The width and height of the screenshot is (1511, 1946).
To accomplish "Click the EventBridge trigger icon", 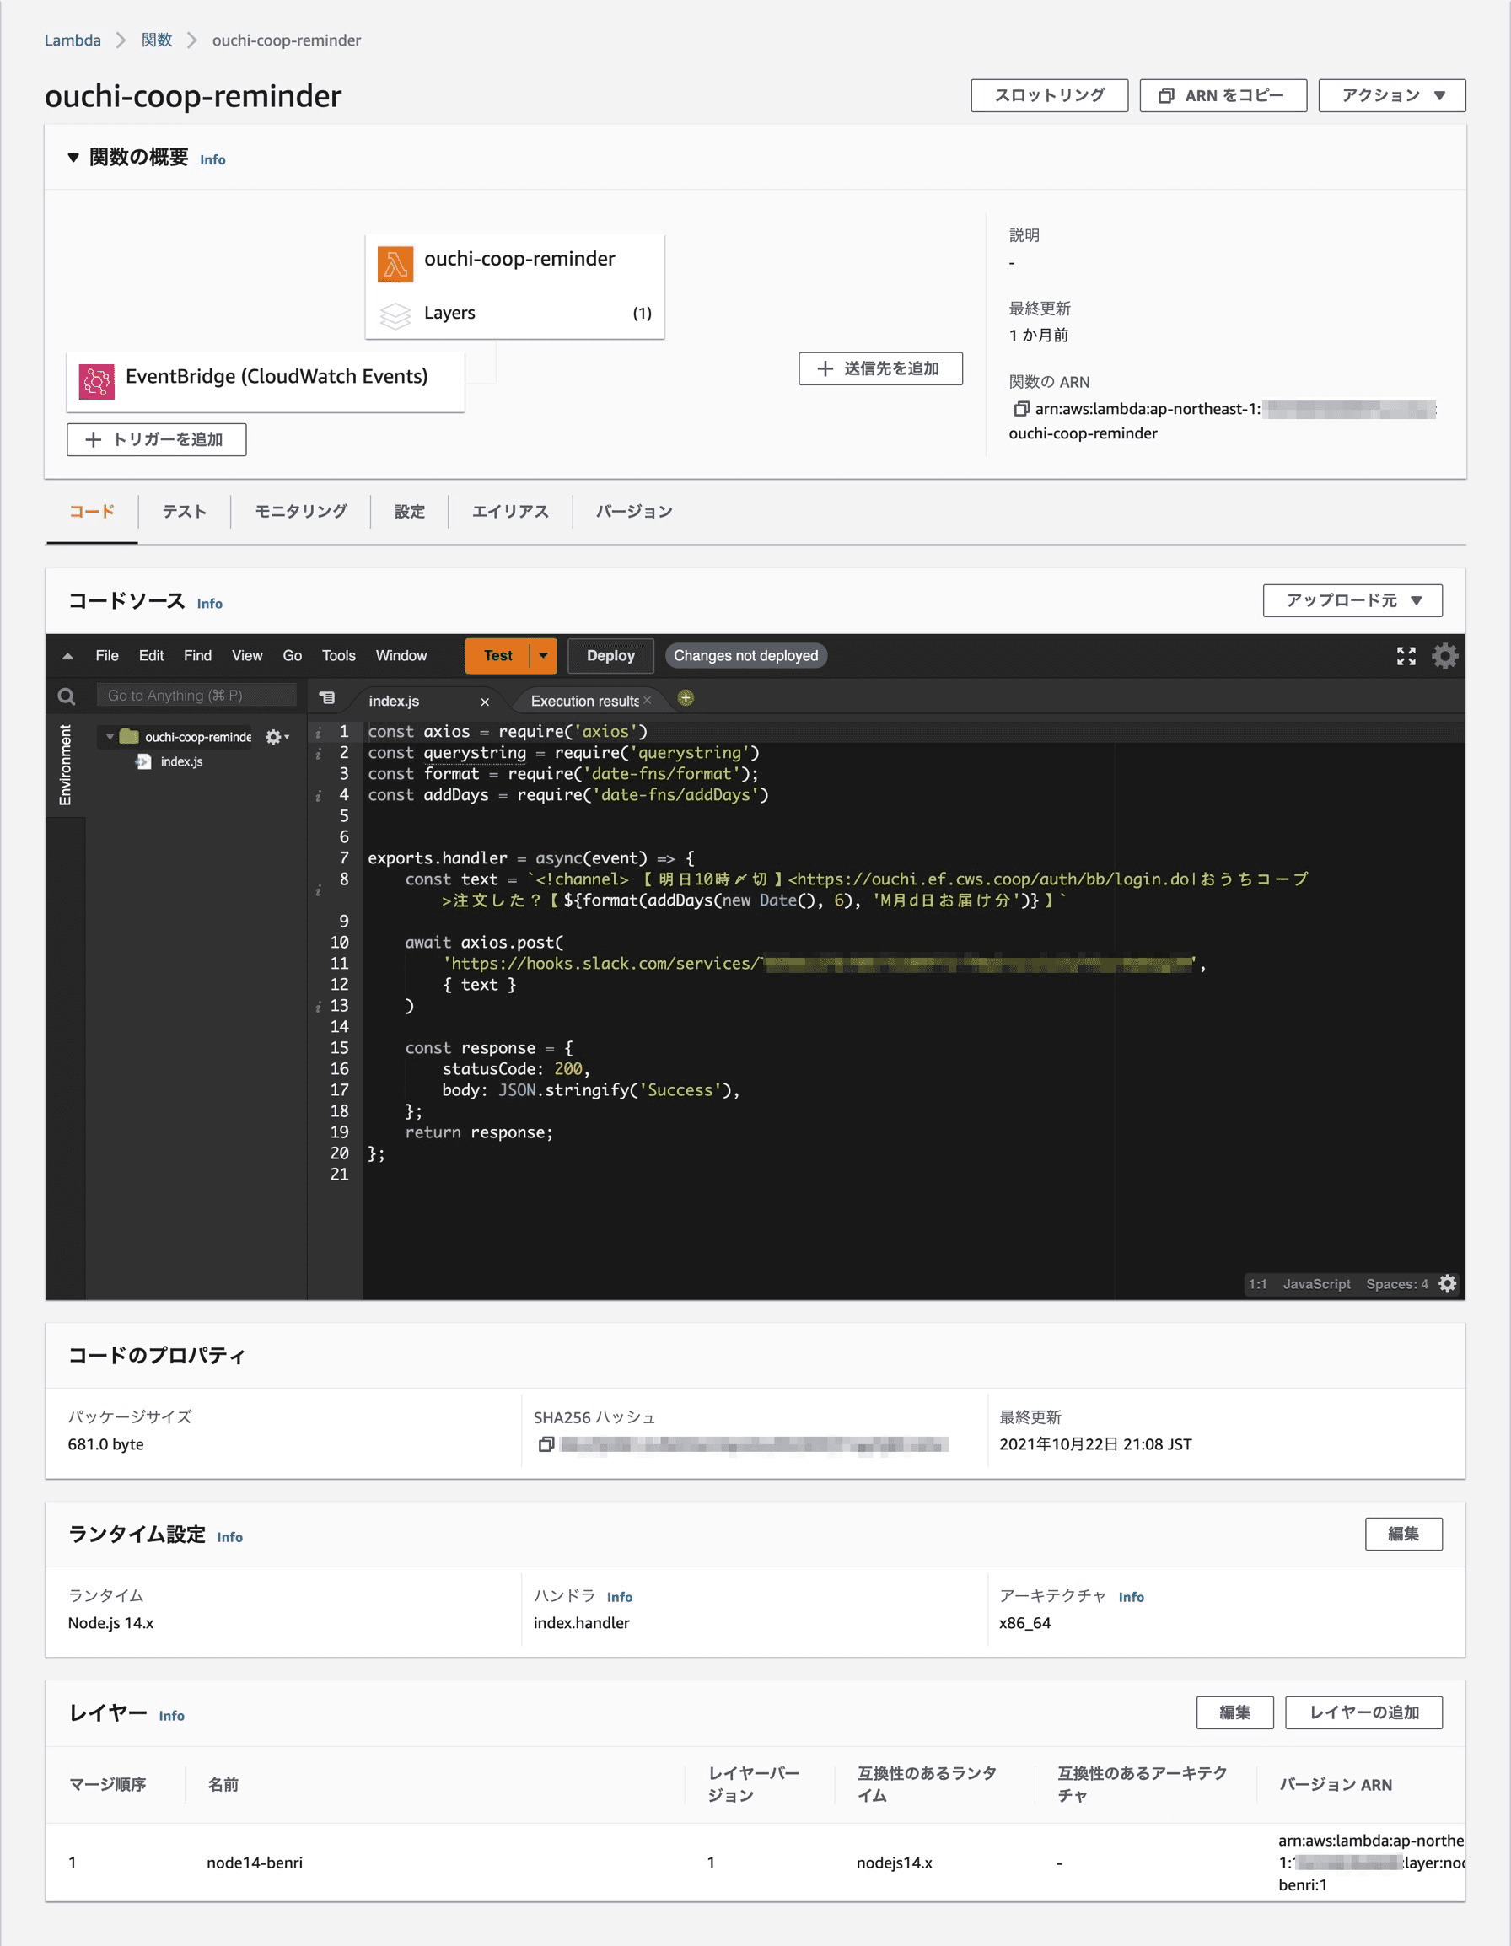I will pos(96,382).
